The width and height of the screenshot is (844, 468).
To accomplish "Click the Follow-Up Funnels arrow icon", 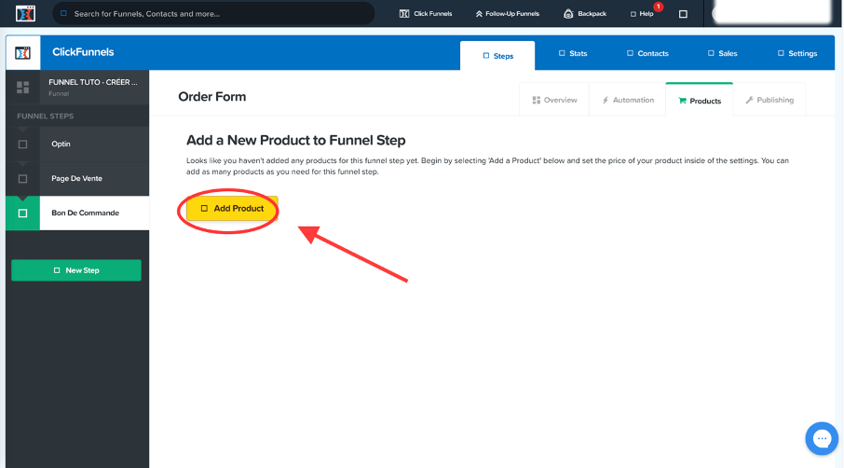I will pos(479,13).
